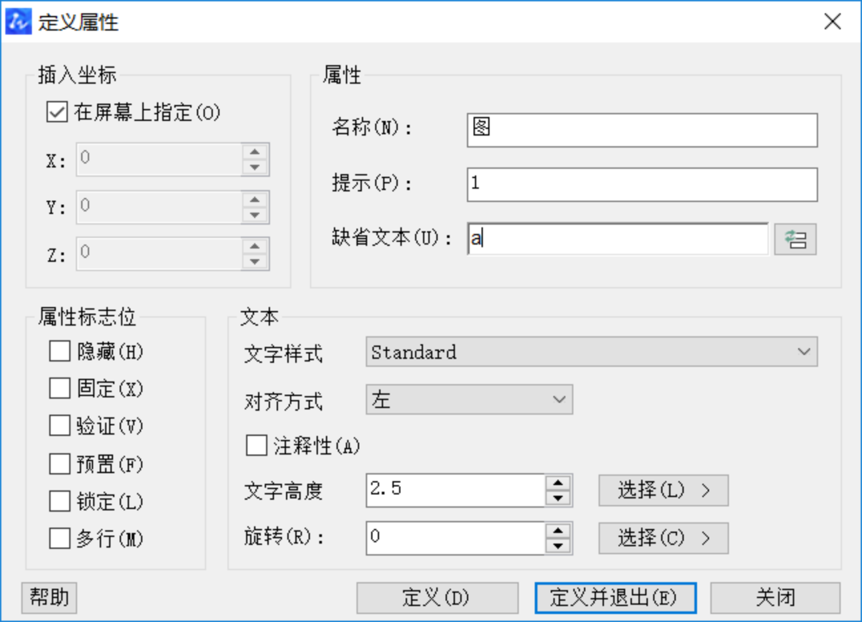Decrease 文字高度 with down arrow
Image resolution: width=862 pixels, height=622 pixels.
558,498
